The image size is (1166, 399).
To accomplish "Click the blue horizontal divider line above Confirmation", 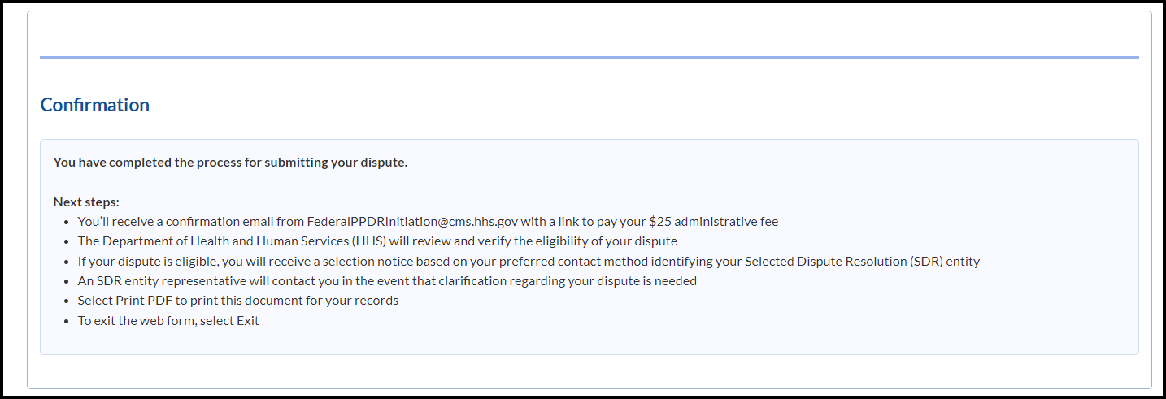I will coord(589,57).
